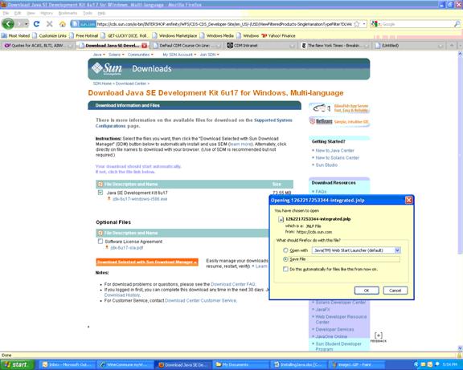The height and width of the screenshot is (370, 463).
Task: Click the Stop loading X icon
Action: click(x=49, y=24)
